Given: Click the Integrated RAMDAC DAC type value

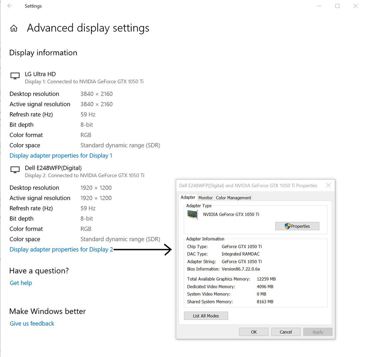Looking at the screenshot, I should (241, 254).
